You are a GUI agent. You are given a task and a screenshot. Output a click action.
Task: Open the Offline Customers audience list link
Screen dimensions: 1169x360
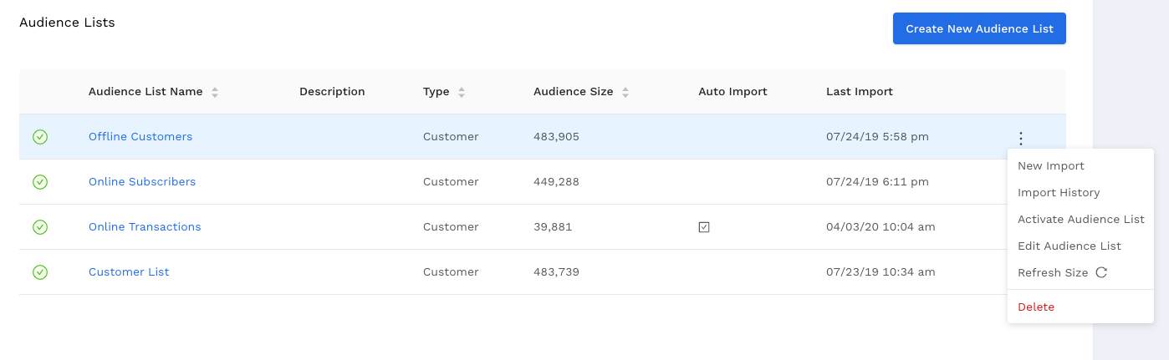[140, 137]
